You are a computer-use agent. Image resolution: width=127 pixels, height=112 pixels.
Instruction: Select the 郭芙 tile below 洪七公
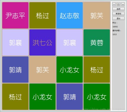(x=42, y=70)
